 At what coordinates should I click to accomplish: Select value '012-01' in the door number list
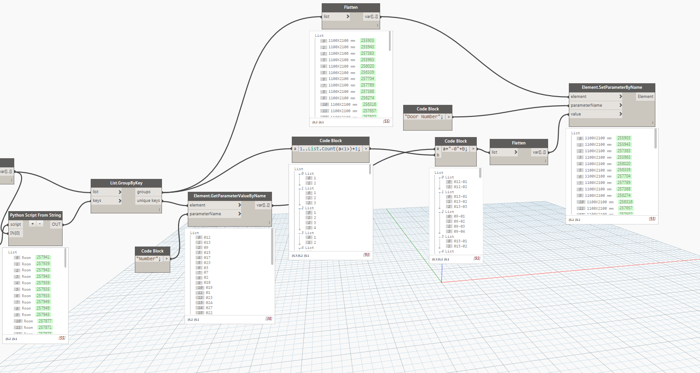click(460, 182)
